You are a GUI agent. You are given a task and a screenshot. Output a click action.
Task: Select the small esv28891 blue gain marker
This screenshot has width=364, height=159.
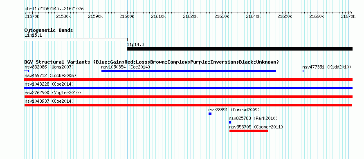(x=210, y=114)
